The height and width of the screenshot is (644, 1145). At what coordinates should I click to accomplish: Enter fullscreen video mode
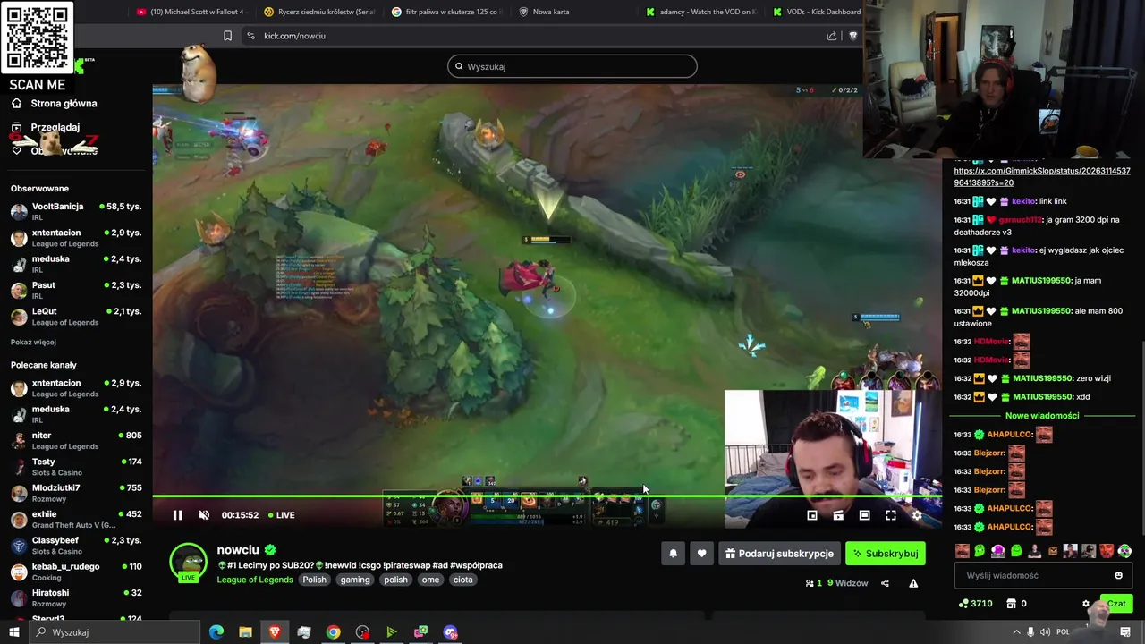891,515
